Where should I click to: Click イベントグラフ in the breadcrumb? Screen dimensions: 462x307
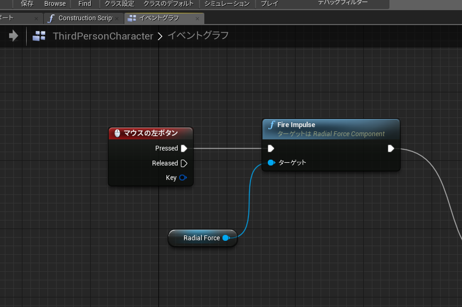(x=198, y=36)
